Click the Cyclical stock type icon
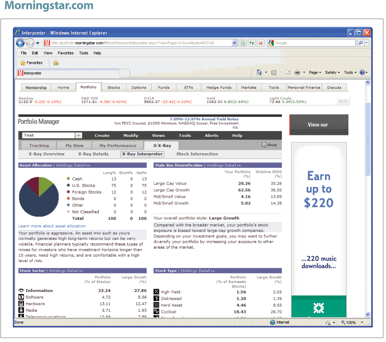The width and height of the screenshot is (386, 342). click(157, 312)
